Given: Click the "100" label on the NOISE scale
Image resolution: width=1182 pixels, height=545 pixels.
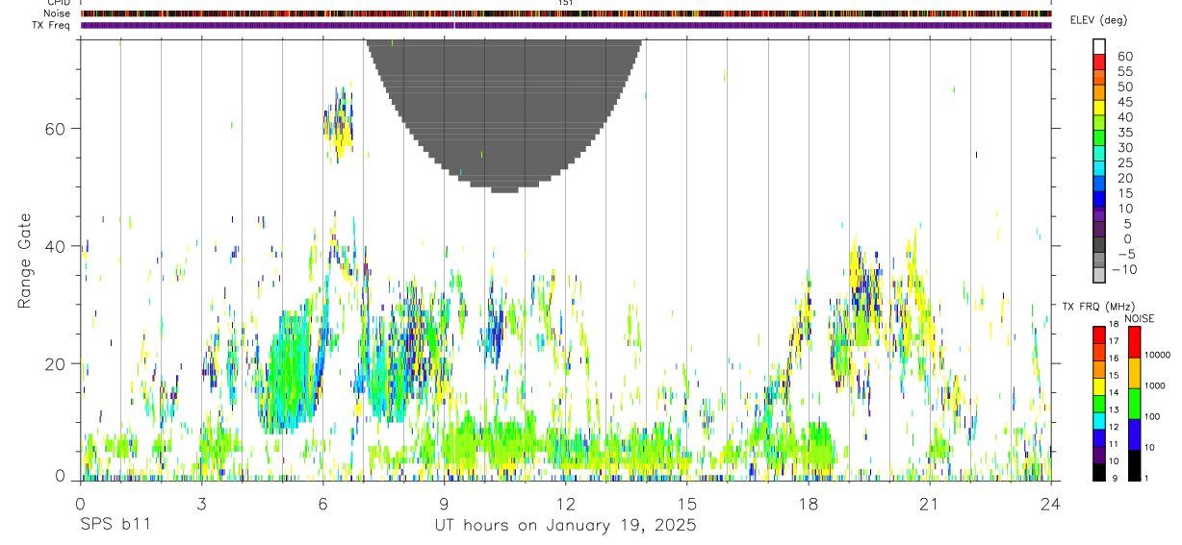Looking at the screenshot, I should coord(1153,417).
